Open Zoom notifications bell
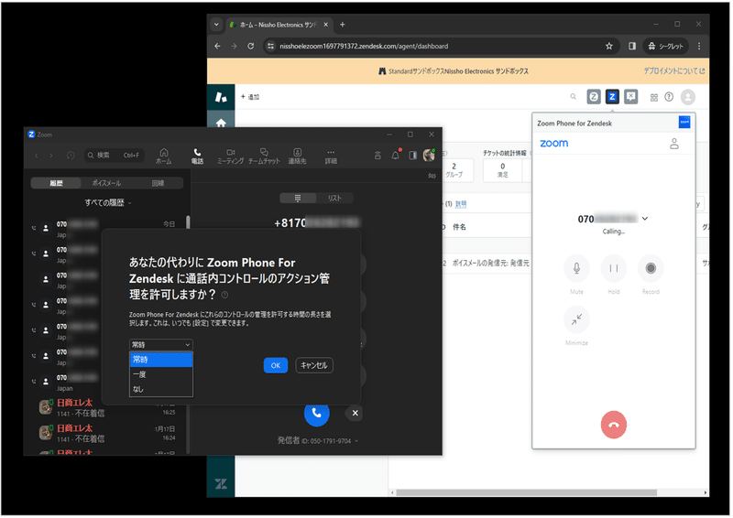Viewport: 733px width, 518px height. (397, 156)
